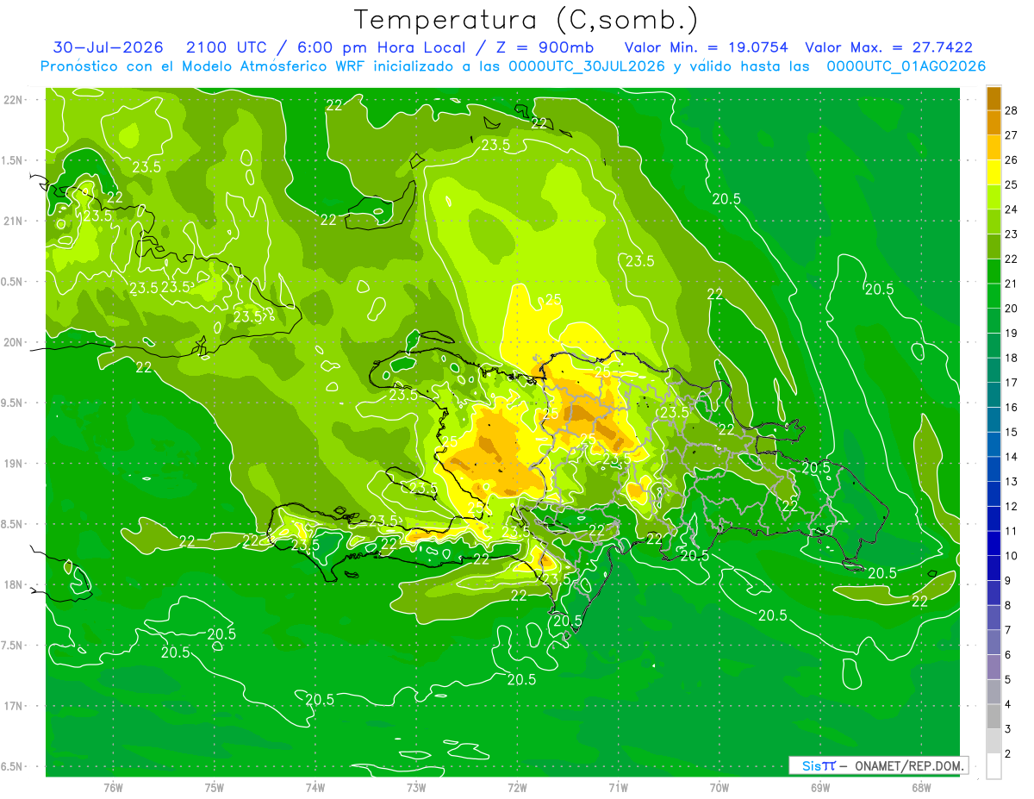
Task: Click the "69W" longitude axis label
Action: 819,788
